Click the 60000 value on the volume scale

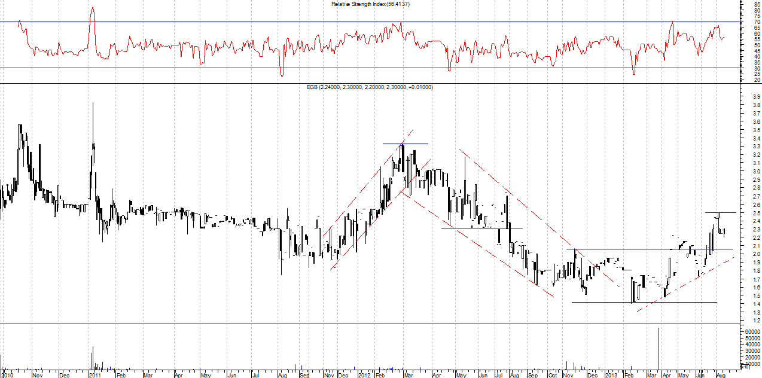tap(752, 331)
